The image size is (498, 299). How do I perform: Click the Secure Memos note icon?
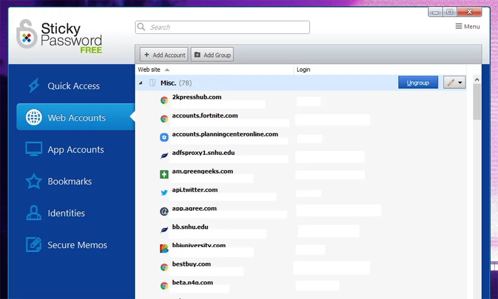[x=34, y=245]
